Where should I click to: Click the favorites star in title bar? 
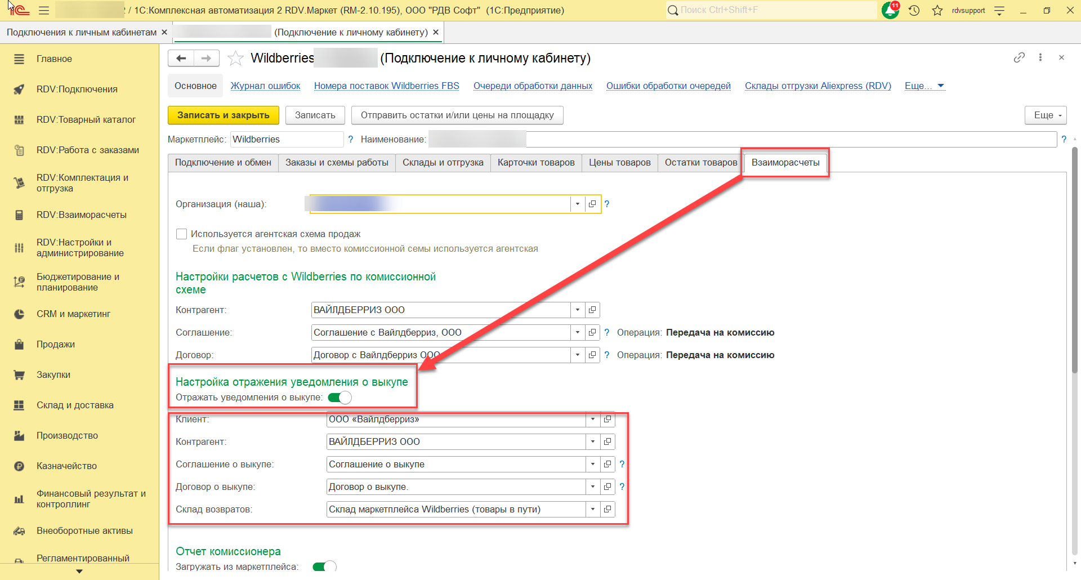[937, 10]
